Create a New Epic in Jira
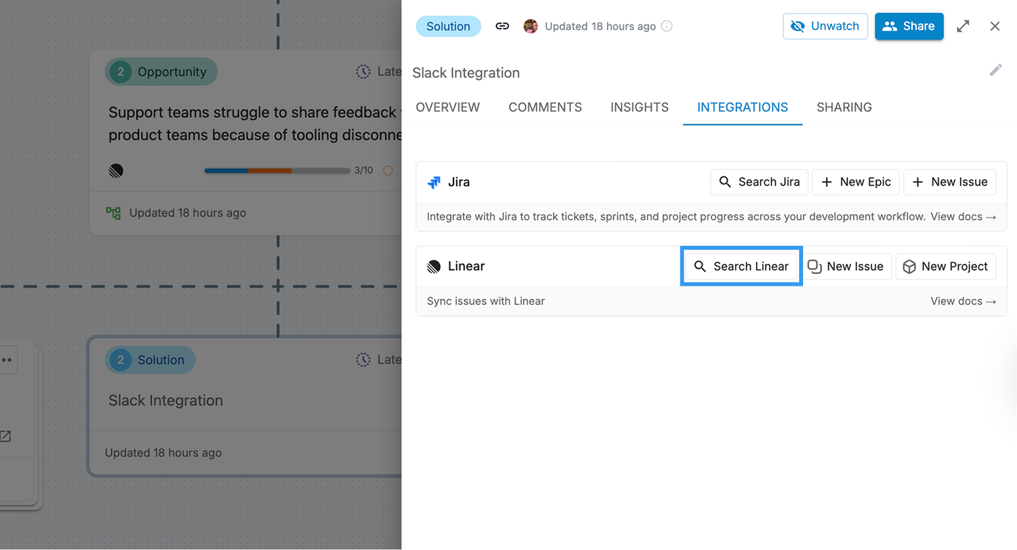 click(856, 182)
